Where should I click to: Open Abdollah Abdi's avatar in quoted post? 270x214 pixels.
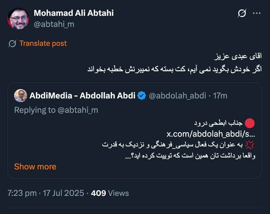click(21, 96)
